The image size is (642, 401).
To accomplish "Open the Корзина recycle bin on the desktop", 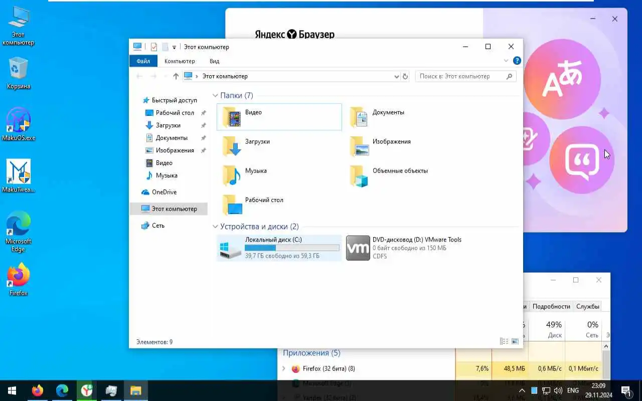I will [x=19, y=73].
